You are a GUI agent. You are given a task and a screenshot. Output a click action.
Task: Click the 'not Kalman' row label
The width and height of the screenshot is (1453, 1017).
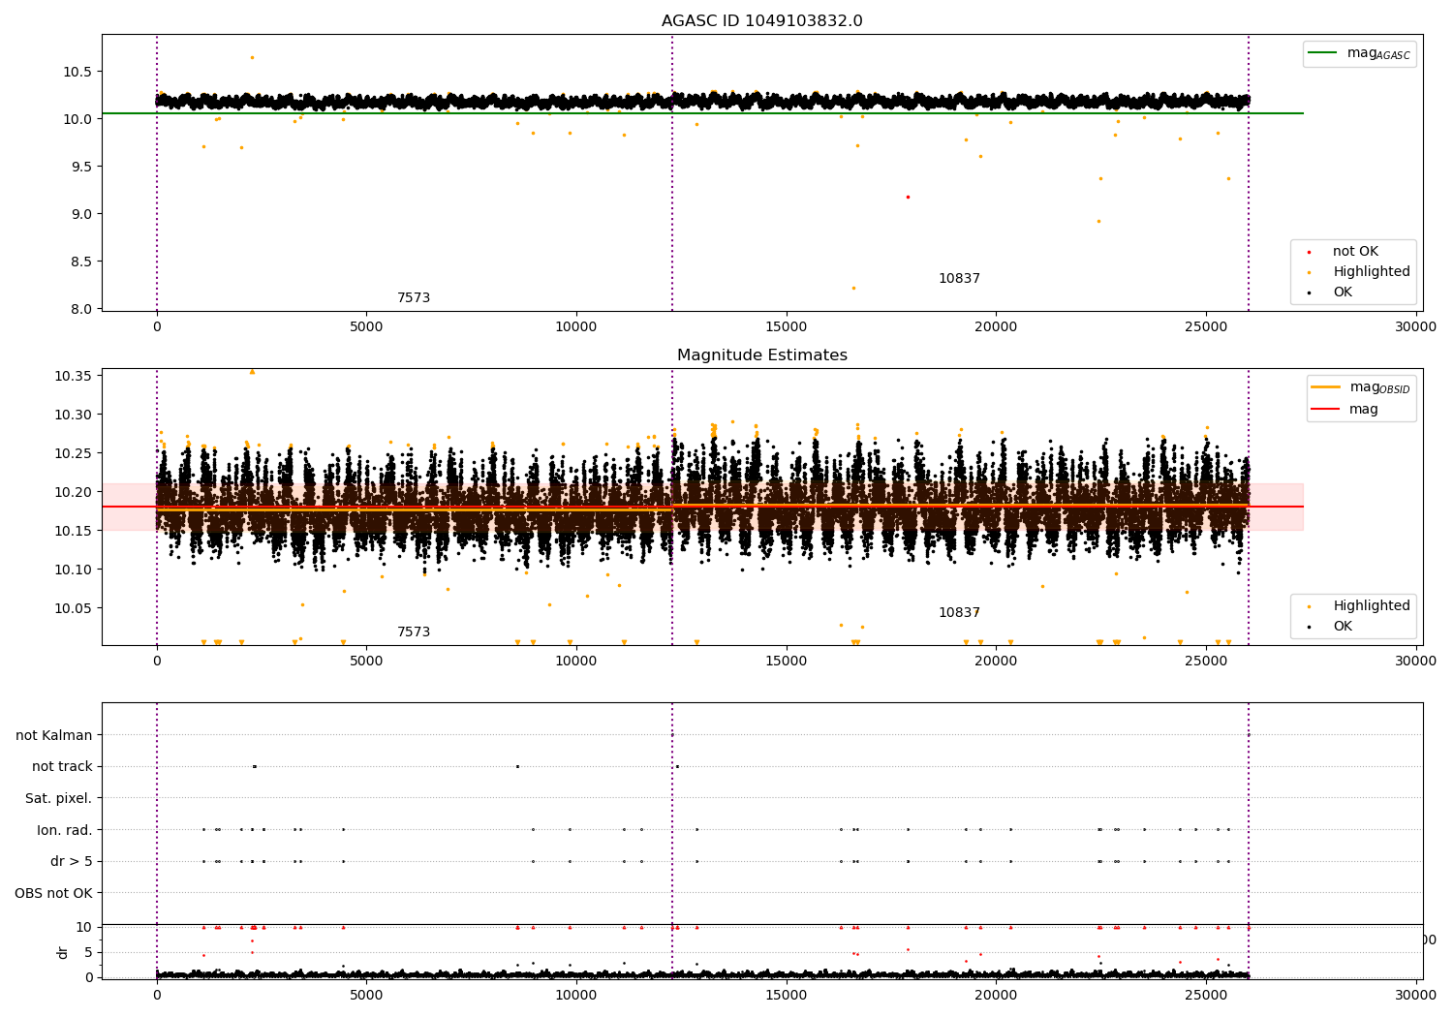[x=54, y=735]
